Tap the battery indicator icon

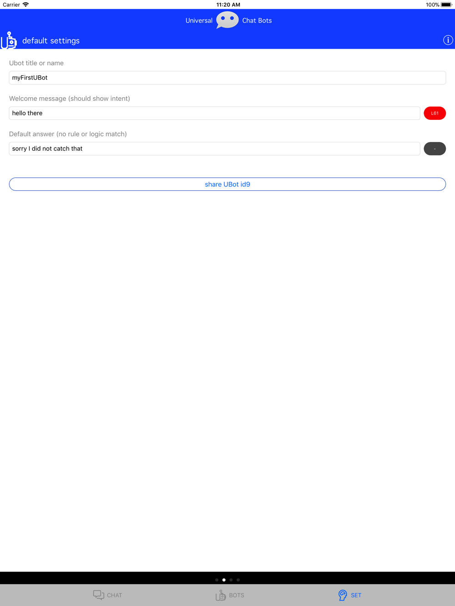pos(446,5)
